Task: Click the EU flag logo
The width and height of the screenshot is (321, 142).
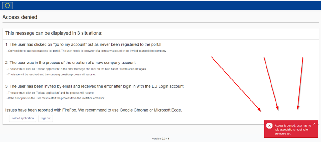Action: pyautogui.click(x=8, y=5)
